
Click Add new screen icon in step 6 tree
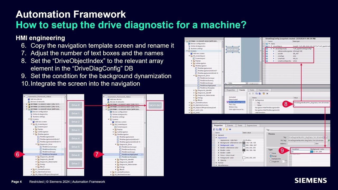[x=34, y=122]
